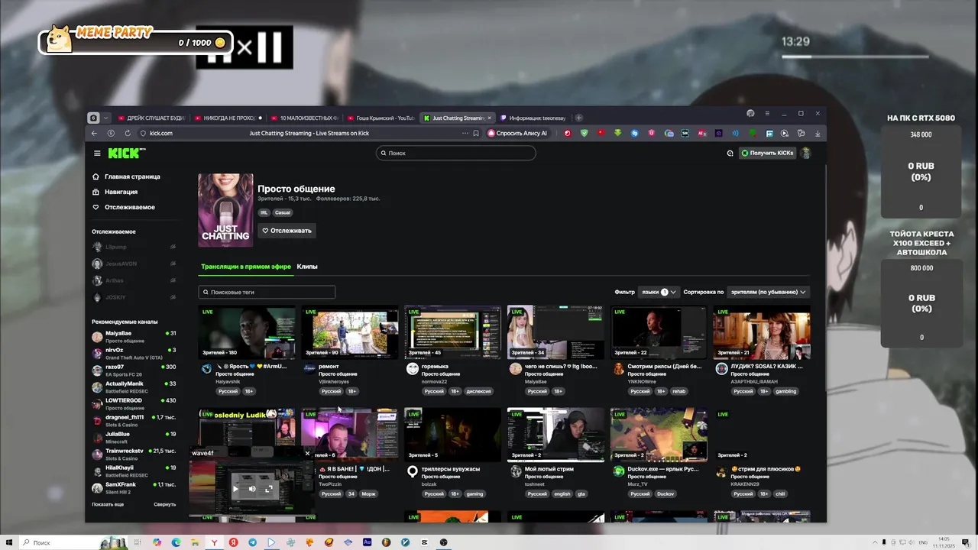Open browser downloads icon
The image size is (978, 550).
coord(818,133)
